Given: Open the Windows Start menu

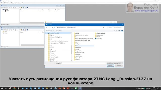Looking at the screenshot, I should click(2, 88).
